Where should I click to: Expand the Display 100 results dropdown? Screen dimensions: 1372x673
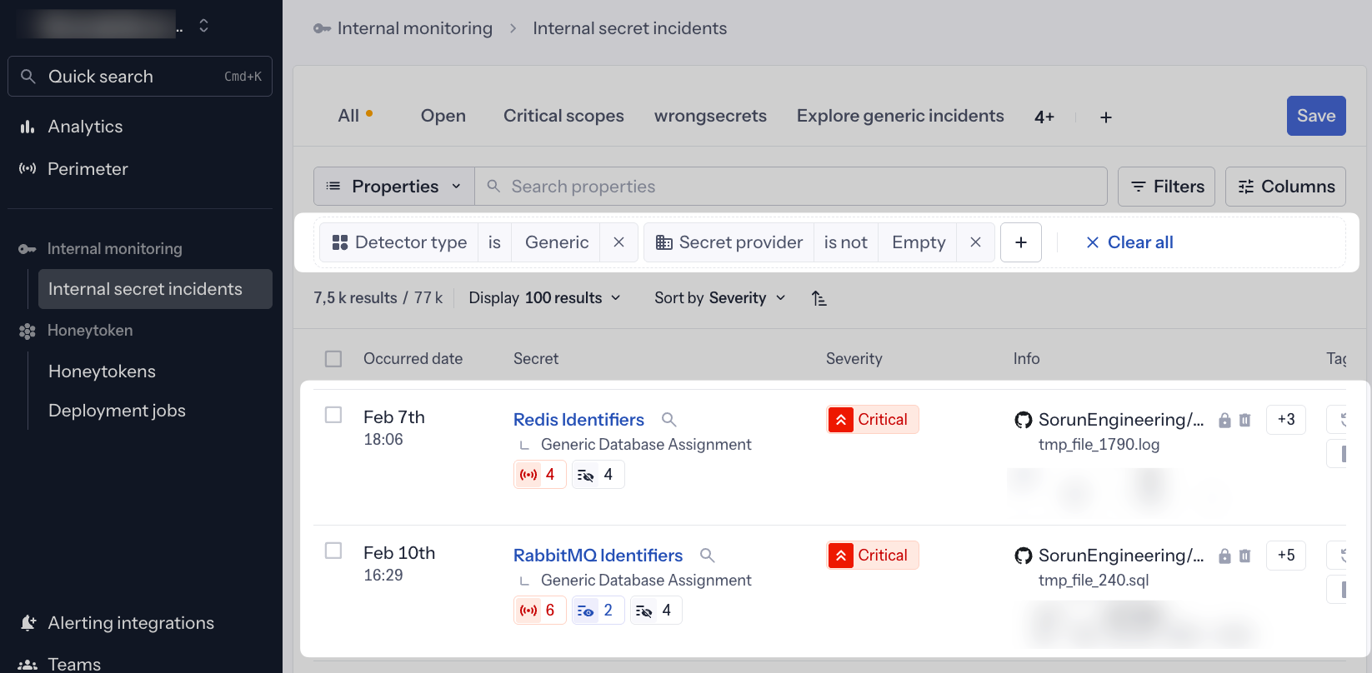(x=544, y=298)
